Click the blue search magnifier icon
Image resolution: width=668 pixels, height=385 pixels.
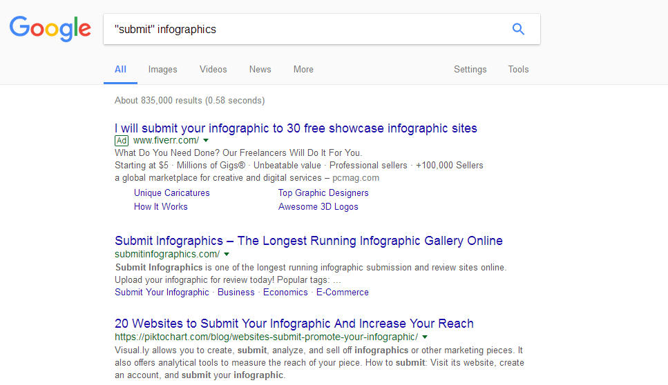tap(518, 29)
